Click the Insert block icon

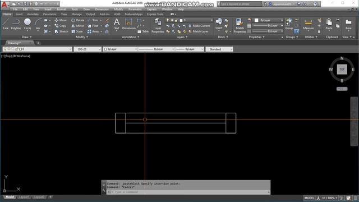(x=219, y=24)
